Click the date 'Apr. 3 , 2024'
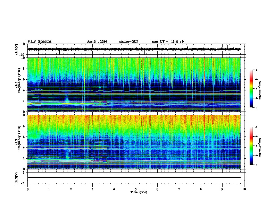The image size is (275, 212). (97, 42)
